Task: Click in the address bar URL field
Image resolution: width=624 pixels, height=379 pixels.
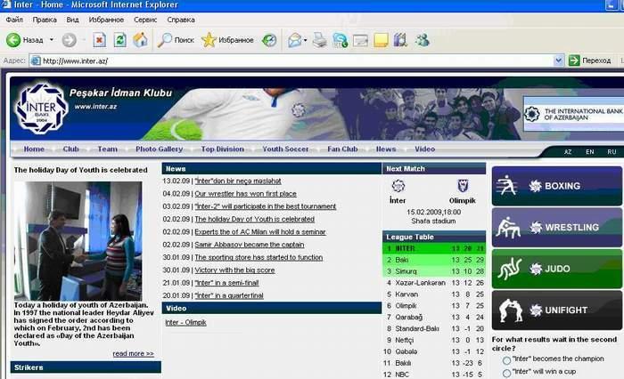Action: click(294, 60)
